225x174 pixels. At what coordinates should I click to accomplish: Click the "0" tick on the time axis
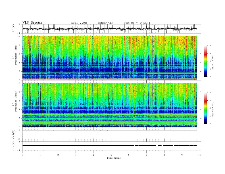pos(22,155)
